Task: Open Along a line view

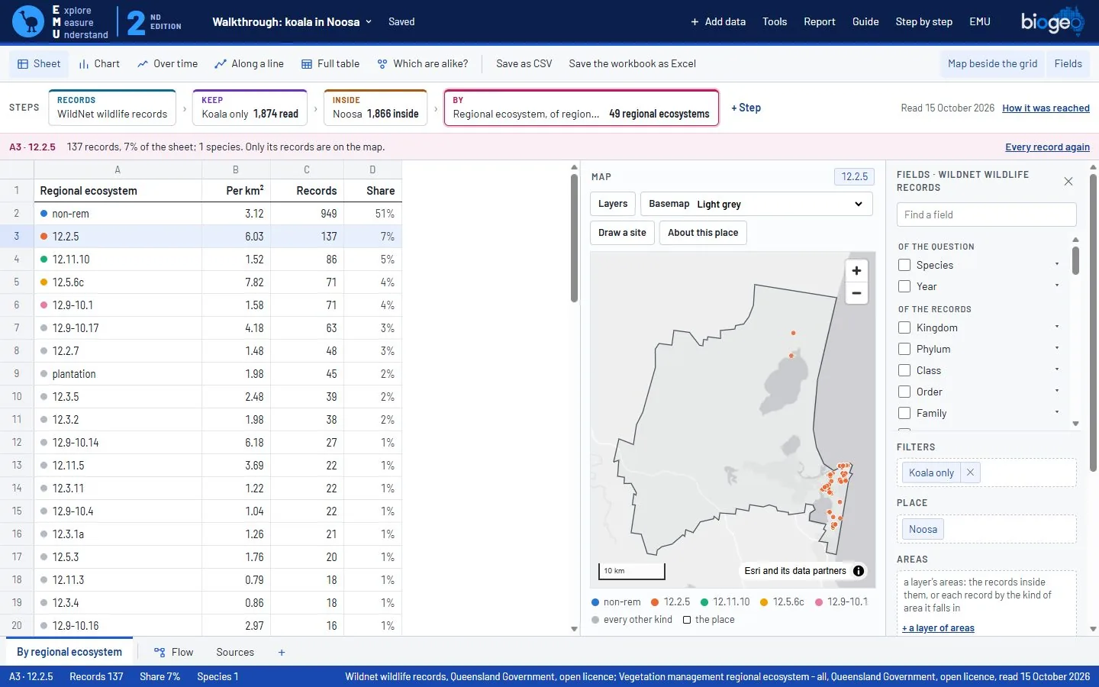Action: tap(250, 64)
